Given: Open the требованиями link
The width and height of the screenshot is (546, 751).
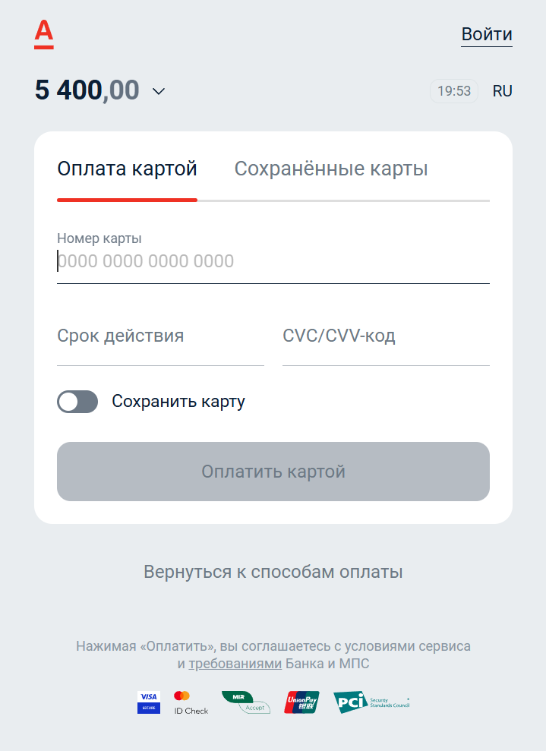Looking at the screenshot, I should (x=235, y=664).
